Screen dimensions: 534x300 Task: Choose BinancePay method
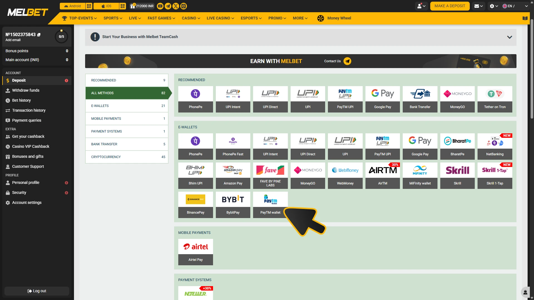(x=196, y=205)
